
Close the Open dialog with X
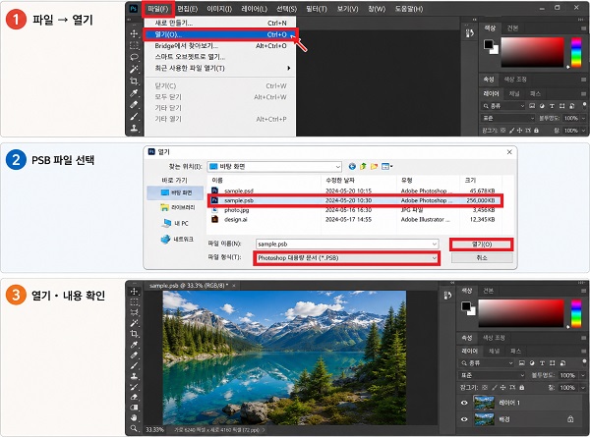[x=509, y=152]
